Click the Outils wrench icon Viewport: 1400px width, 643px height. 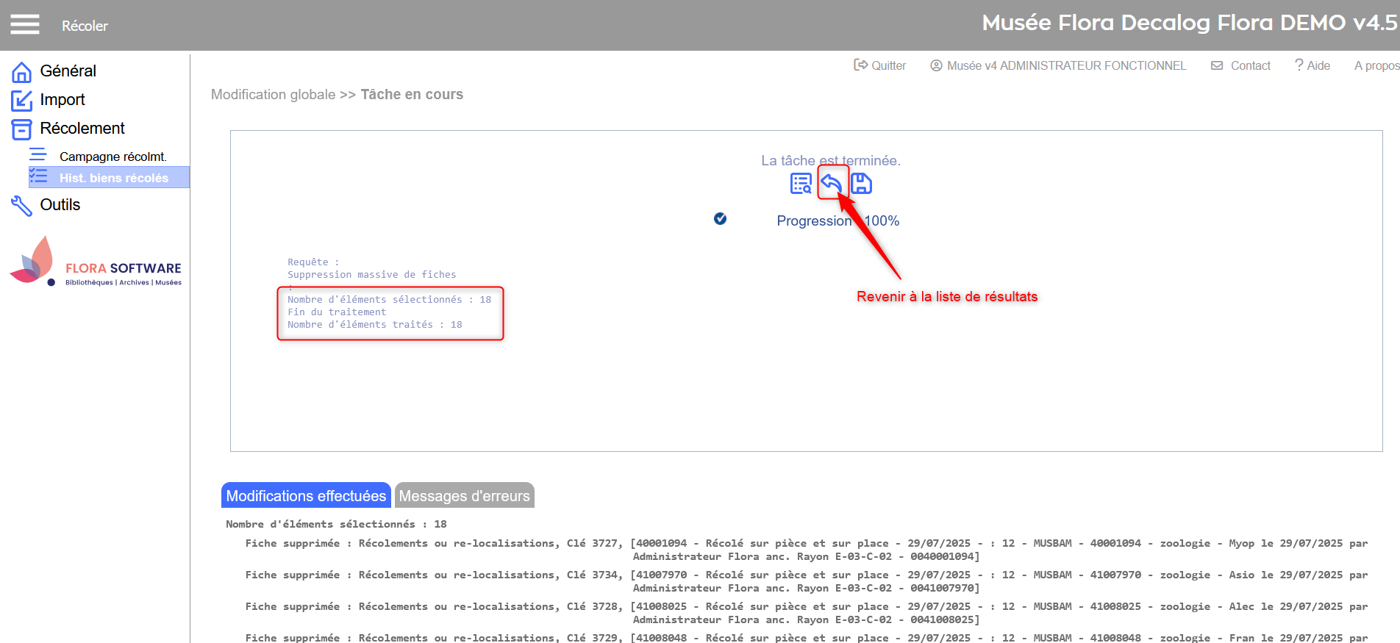point(21,206)
